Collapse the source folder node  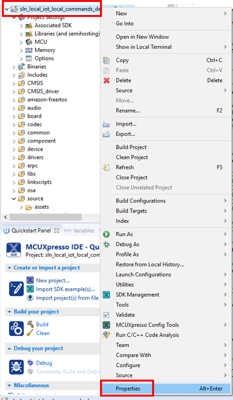click(x=14, y=199)
